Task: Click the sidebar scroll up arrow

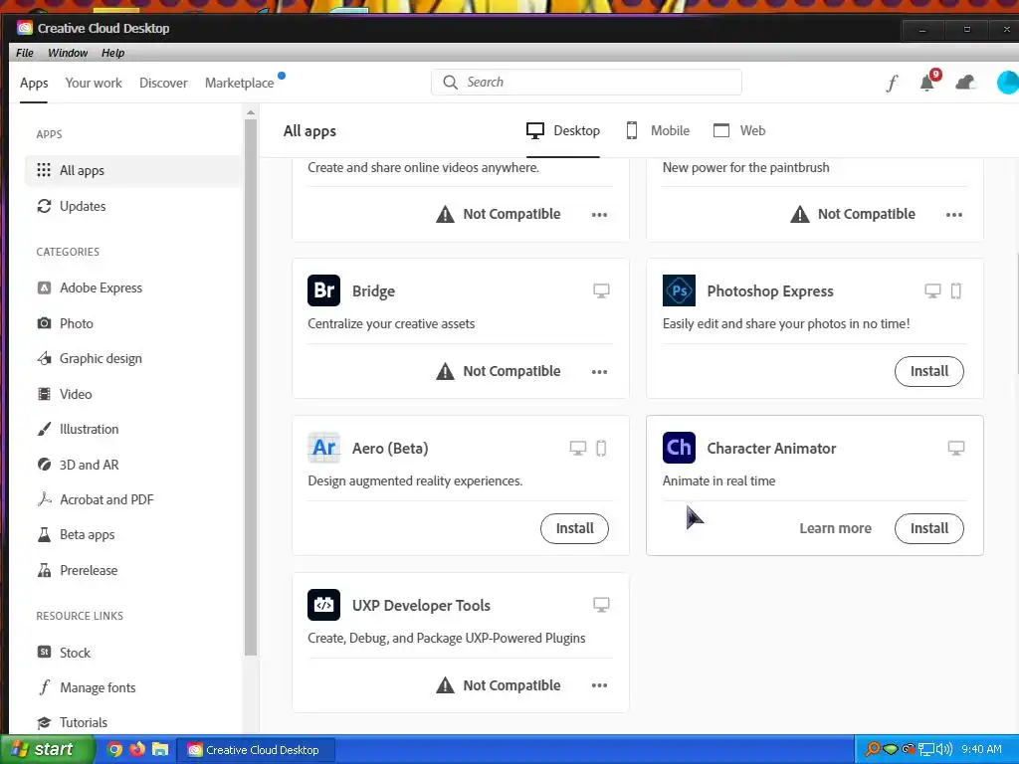Action: pos(251,113)
